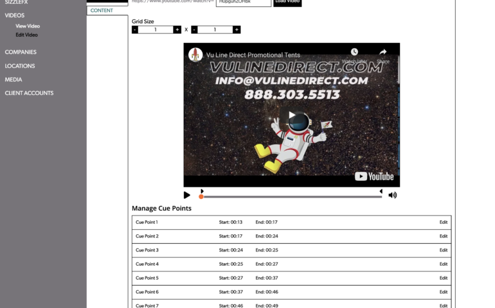Decrease second grid size value
Screen dimensions: 495x308
click(194, 30)
